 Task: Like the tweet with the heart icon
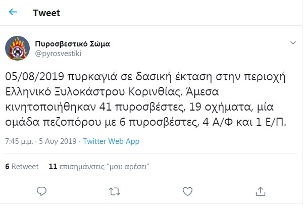pyautogui.click(x=187, y=191)
